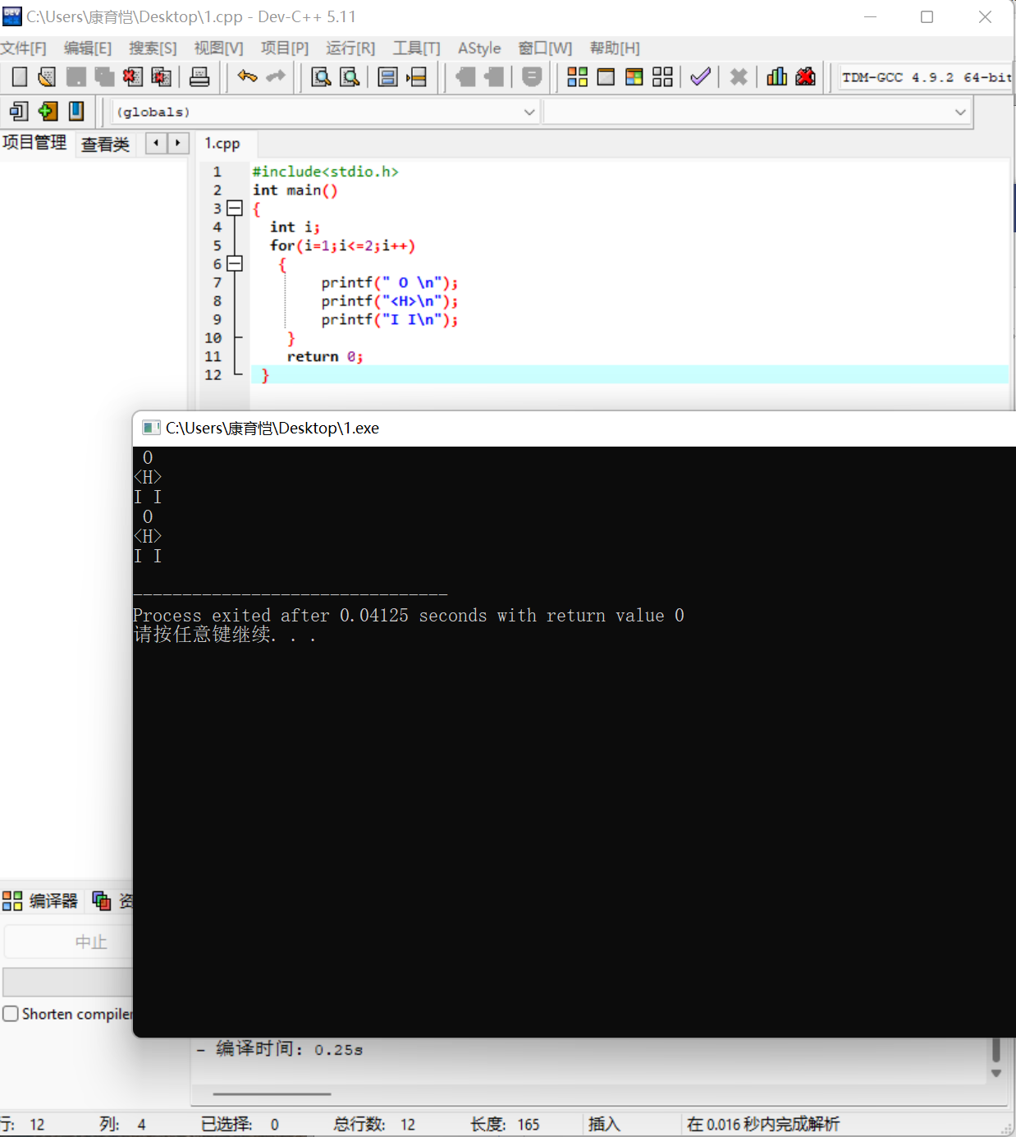The image size is (1016, 1137).
Task: Click '编译时间: 0.25s' in the compile log
Action: (x=289, y=1049)
